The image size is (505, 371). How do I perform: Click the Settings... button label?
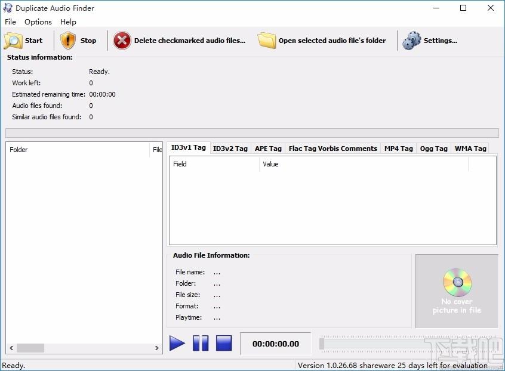point(441,41)
